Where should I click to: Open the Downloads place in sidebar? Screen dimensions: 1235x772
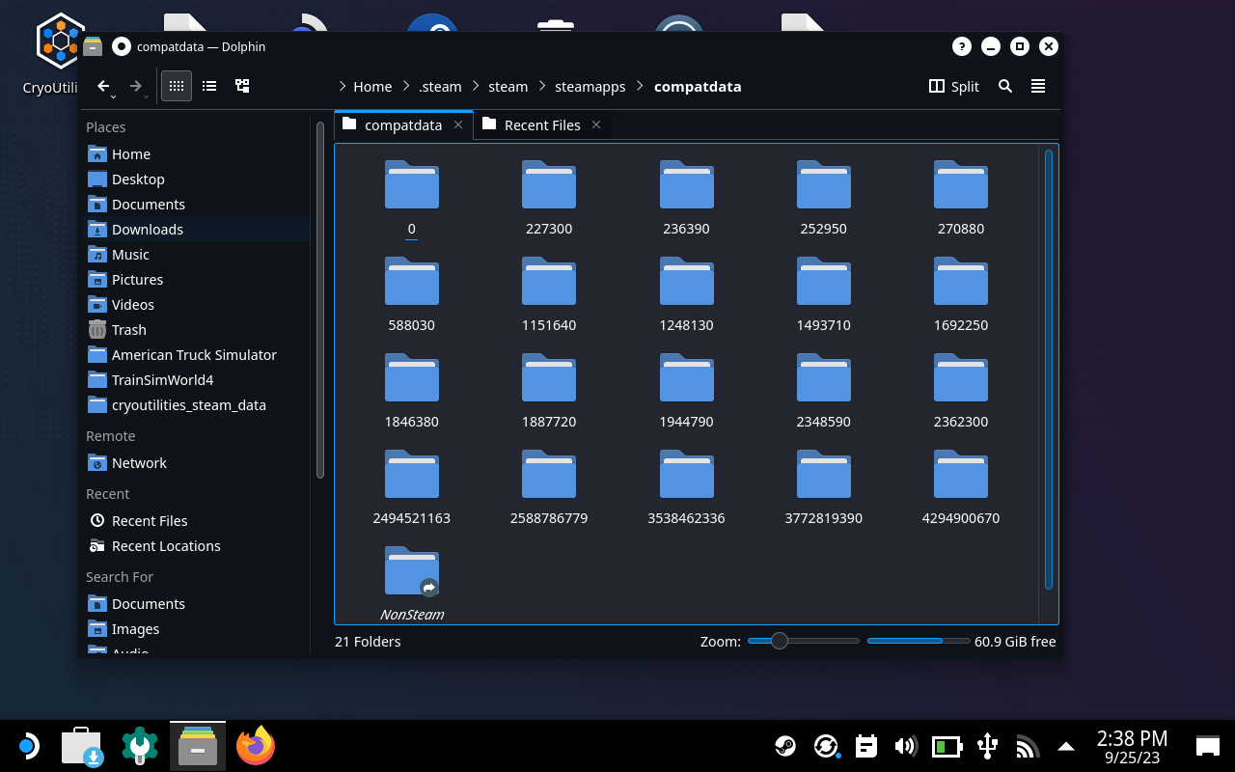(x=147, y=229)
